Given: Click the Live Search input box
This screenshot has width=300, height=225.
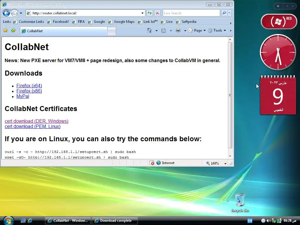Looking at the screenshot, I should [x=191, y=13].
